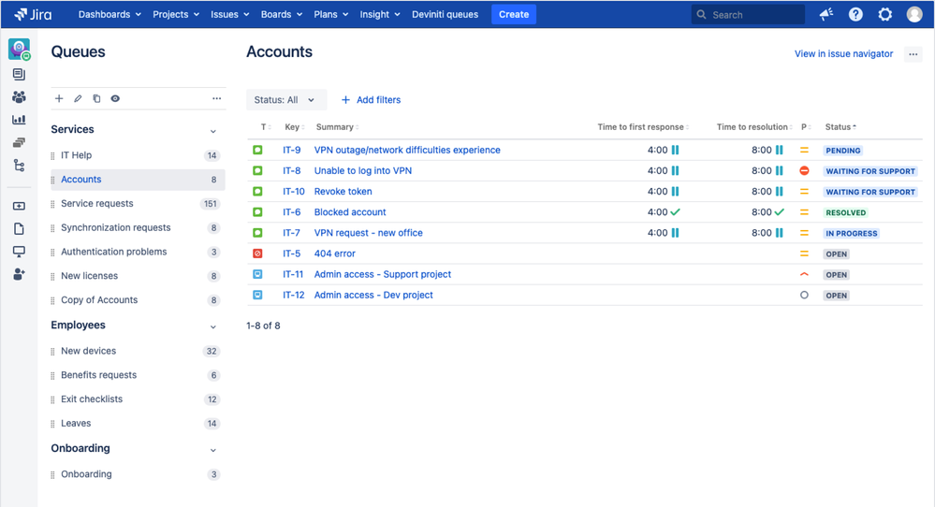Screen dimensions: 935x507
Task: Open Jira settings gear icon
Action: [x=884, y=14]
